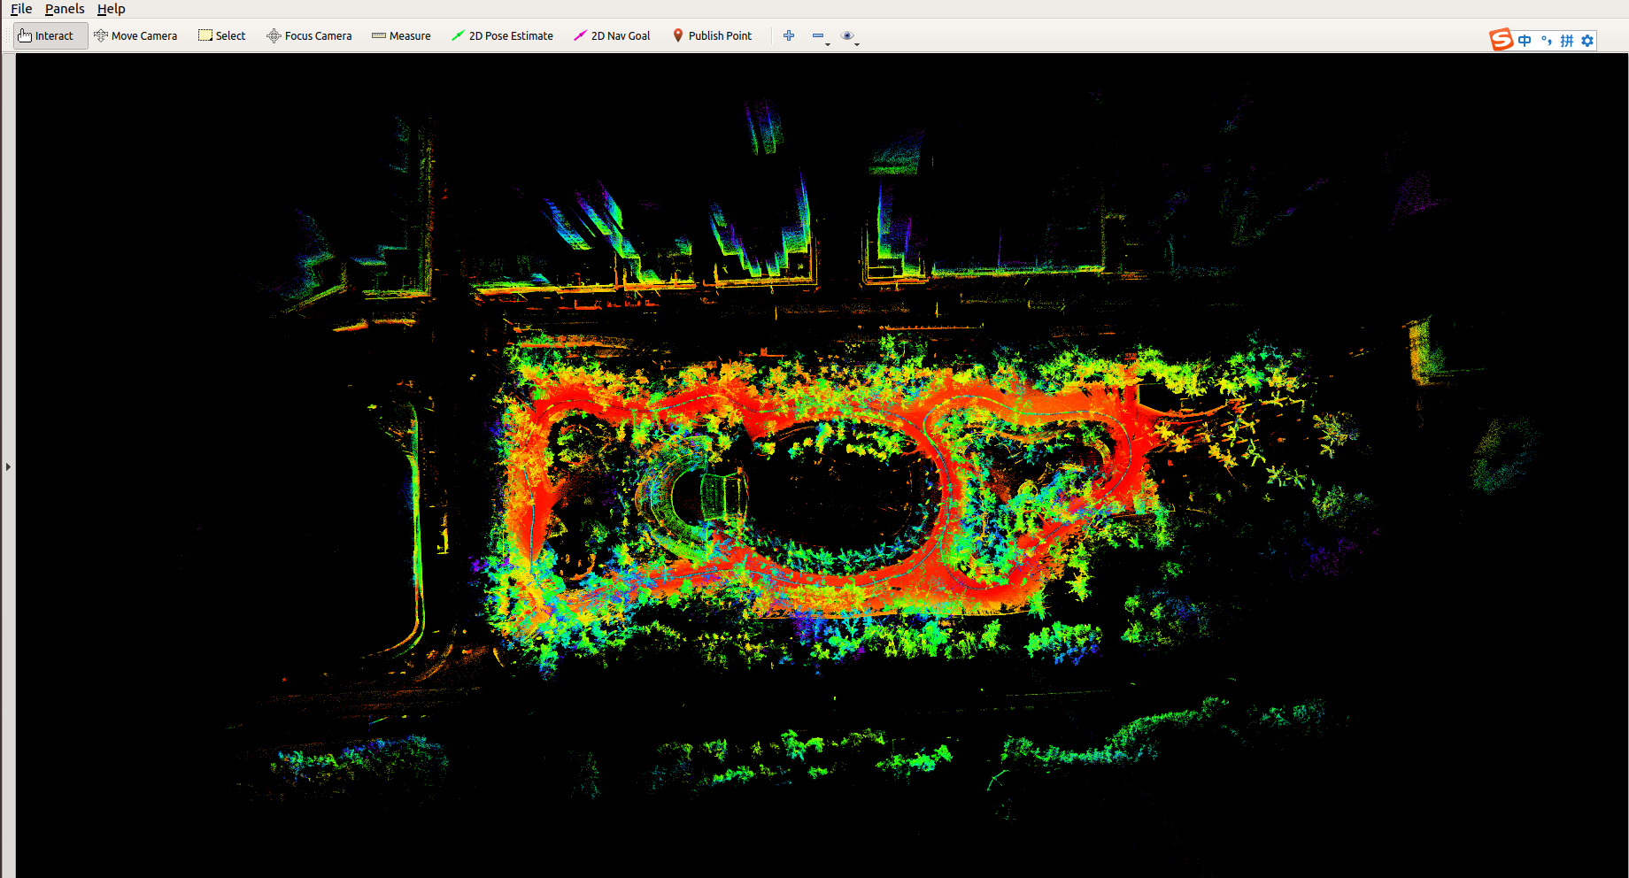Open input method settings gear
This screenshot has width=1629, height=878.
(x=1587, y=41)
